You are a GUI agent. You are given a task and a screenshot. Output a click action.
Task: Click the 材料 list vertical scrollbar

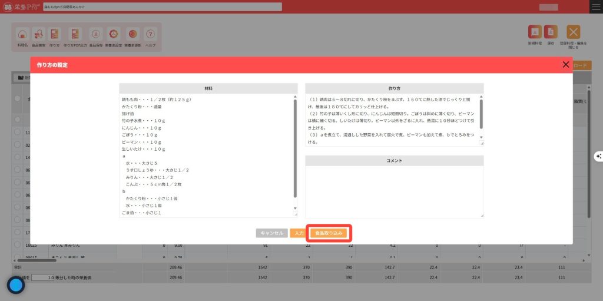tap(295, 147)
